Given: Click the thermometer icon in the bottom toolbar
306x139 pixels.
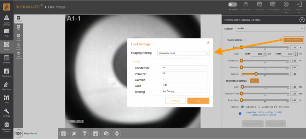Looking at the screenshot, I should (x=95, y=134).
